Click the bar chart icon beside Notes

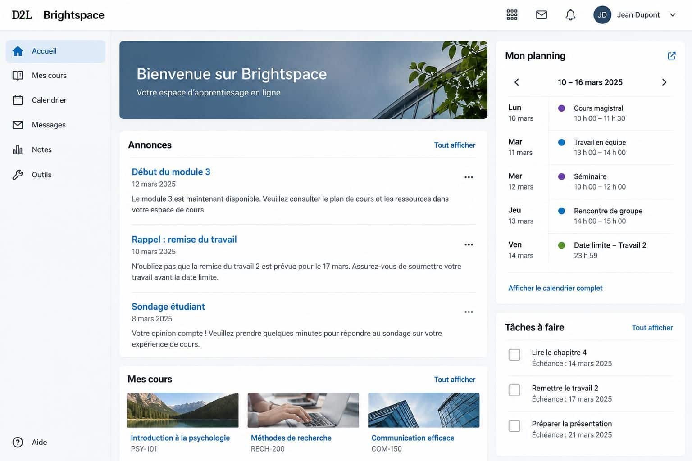pyautogui.click(x=18, y=149)
